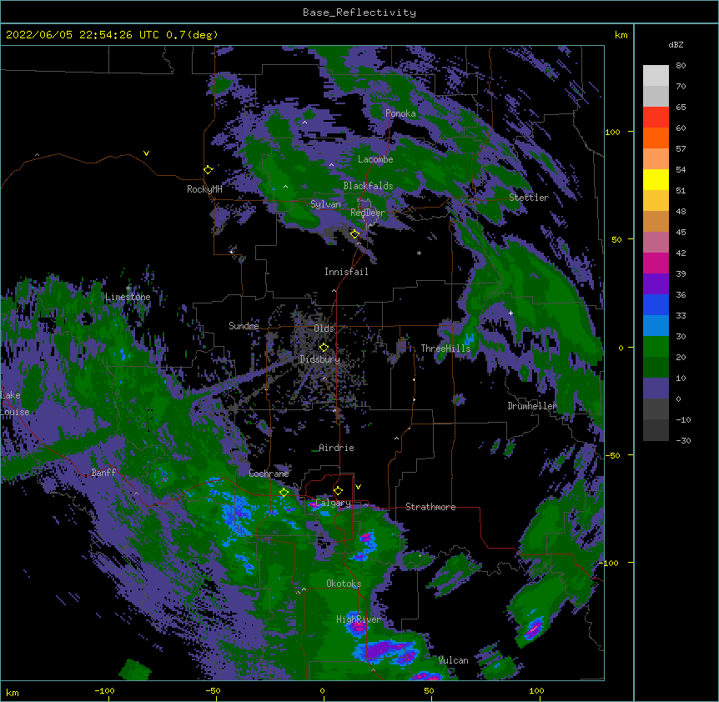The width and height of the screenshot is (719, 702).
Task: Pick the bright green 20-30 dBZ legend swatch
Action: pos(656,347)
